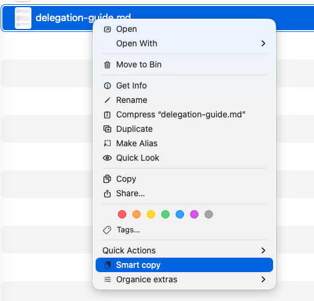Click the Share upload icon
This screenshot has width=314, height=301.
tap(107, 193)
